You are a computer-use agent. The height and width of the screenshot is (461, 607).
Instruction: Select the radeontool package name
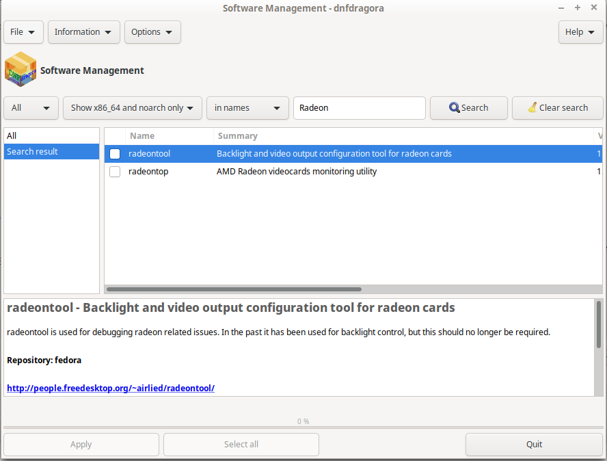(149, 154)
